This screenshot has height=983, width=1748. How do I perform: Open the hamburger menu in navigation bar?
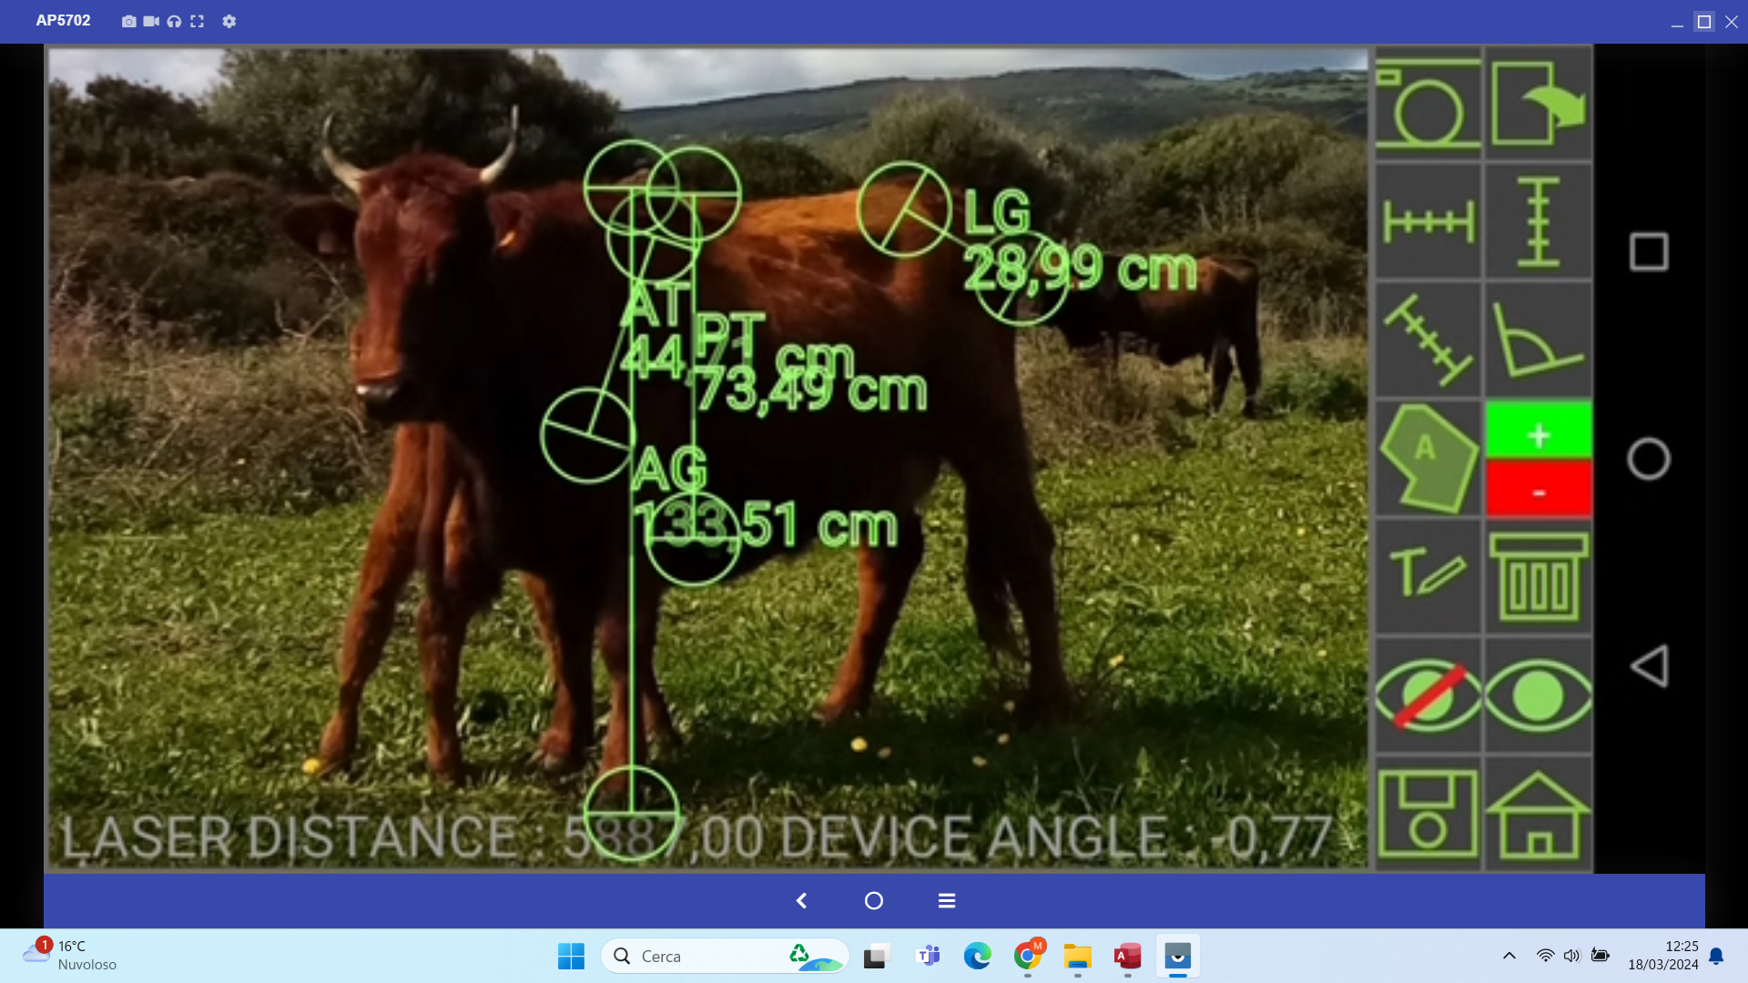[x=947, y=900]
